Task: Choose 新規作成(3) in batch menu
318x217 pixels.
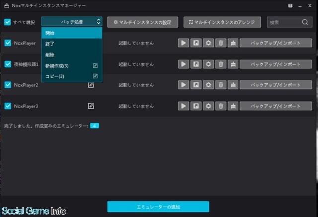Action: tap(72, 66)
